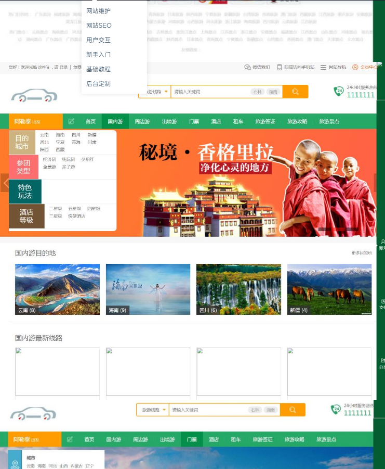Viewport: 385px width, 469px height.
Task: Open the 更多目的地 link
Action: (361, 253)
